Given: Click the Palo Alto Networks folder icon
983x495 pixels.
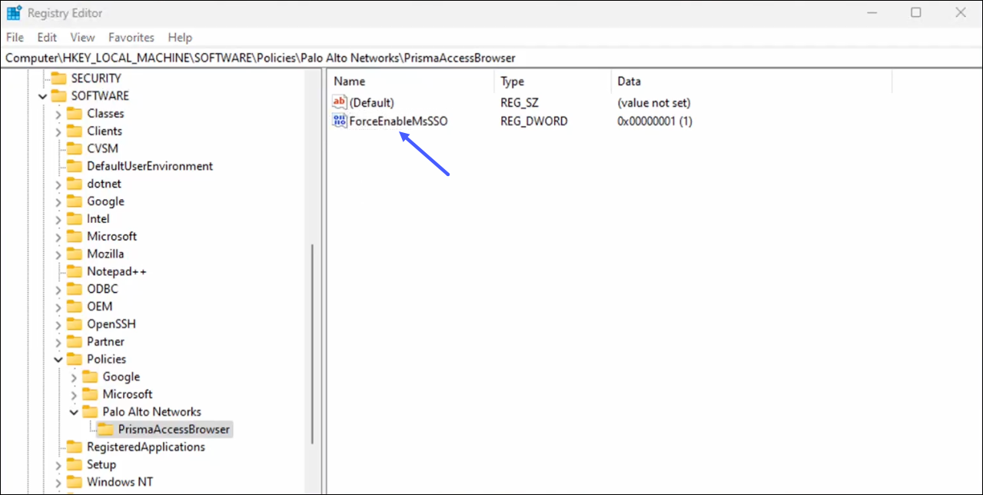Looking at the screenshot, I should click(90, 412).
